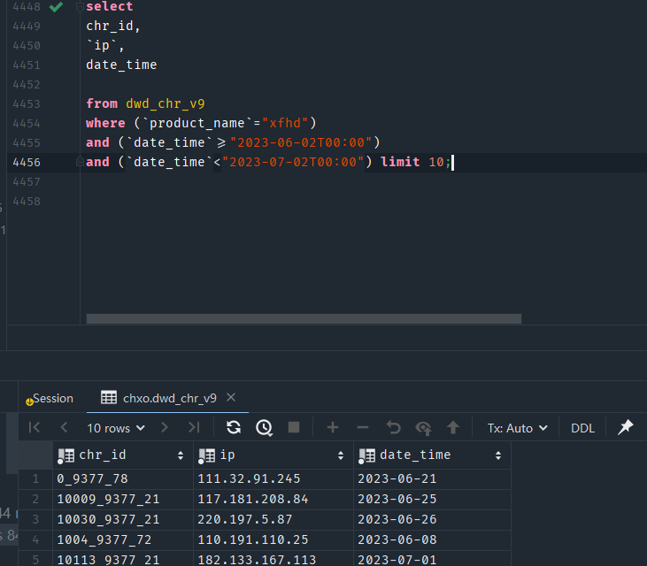Image resolution: width=647 pixels, height=566 pixels.
Task: Click the first page navigation arrow
Action: tap(35, 428)
